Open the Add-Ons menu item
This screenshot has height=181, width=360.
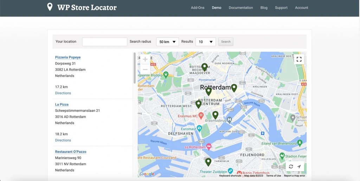click(x=198, y=8)
